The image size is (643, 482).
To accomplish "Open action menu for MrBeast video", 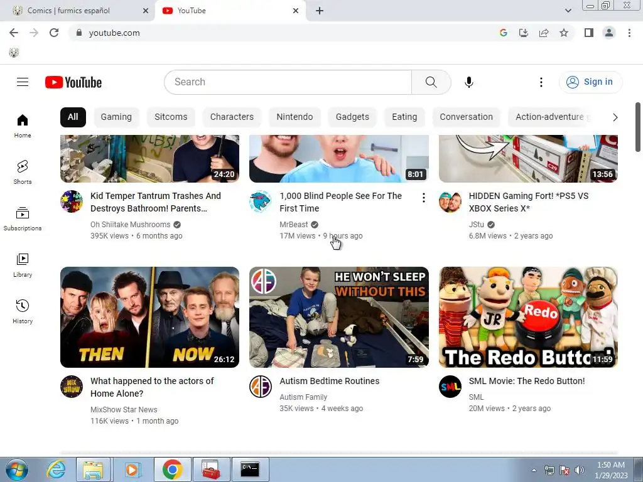I will 423,198.
